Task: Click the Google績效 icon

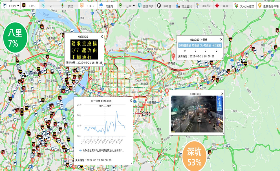Action: (236, 6)
